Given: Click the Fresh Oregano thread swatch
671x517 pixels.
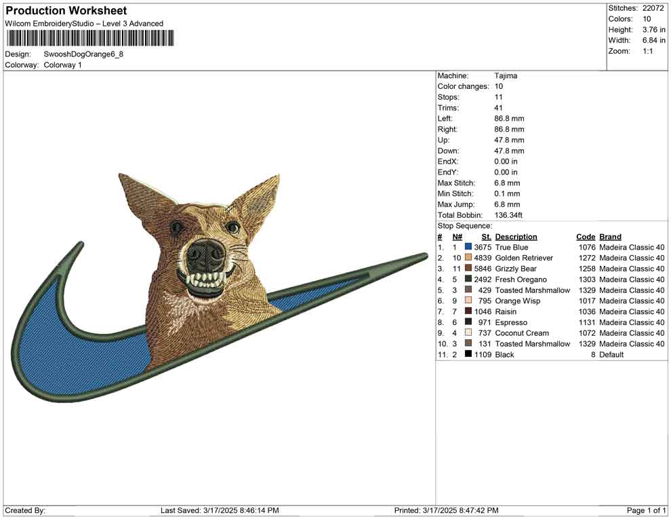Looking at the screenshot, I should click(468, 280).
